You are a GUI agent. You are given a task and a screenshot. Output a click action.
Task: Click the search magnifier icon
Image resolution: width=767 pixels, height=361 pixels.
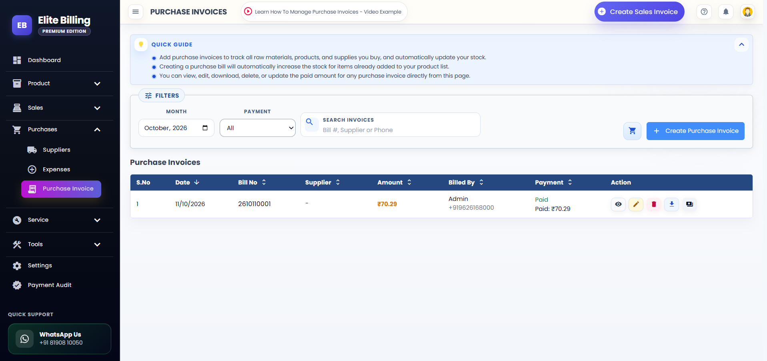click(x=309, y=122)
